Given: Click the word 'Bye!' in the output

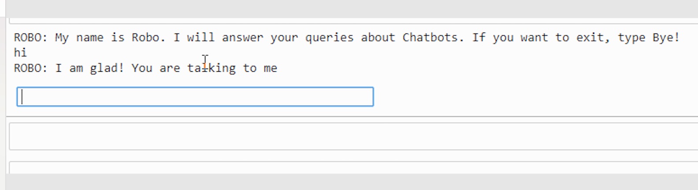Looking at the screenshot, I should (x=666, y=38).
